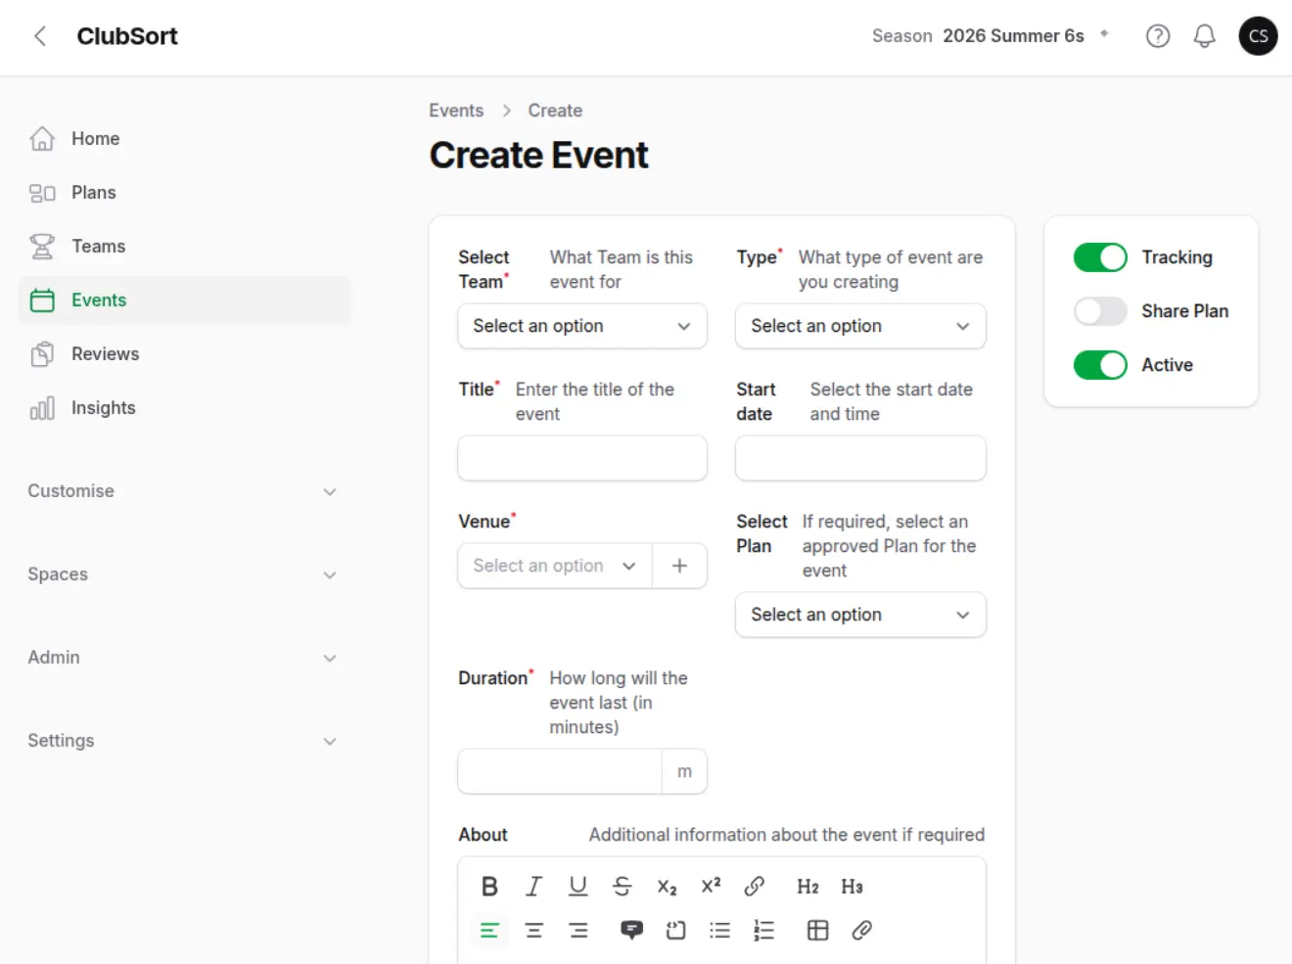Apply H2 heading style
Screen dimensions: 1292x964
807,887
